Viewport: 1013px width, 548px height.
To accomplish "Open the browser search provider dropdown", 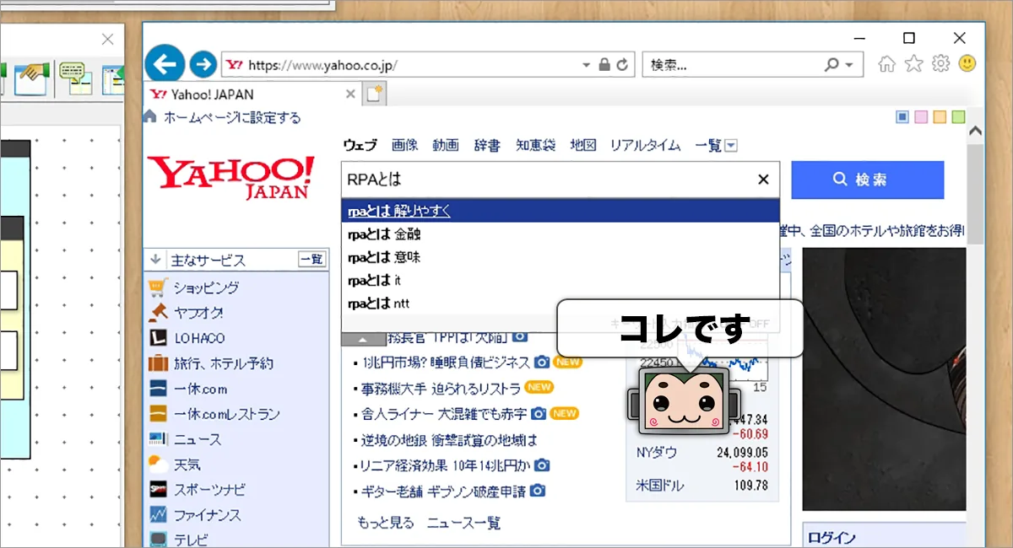I will [848, 65].
